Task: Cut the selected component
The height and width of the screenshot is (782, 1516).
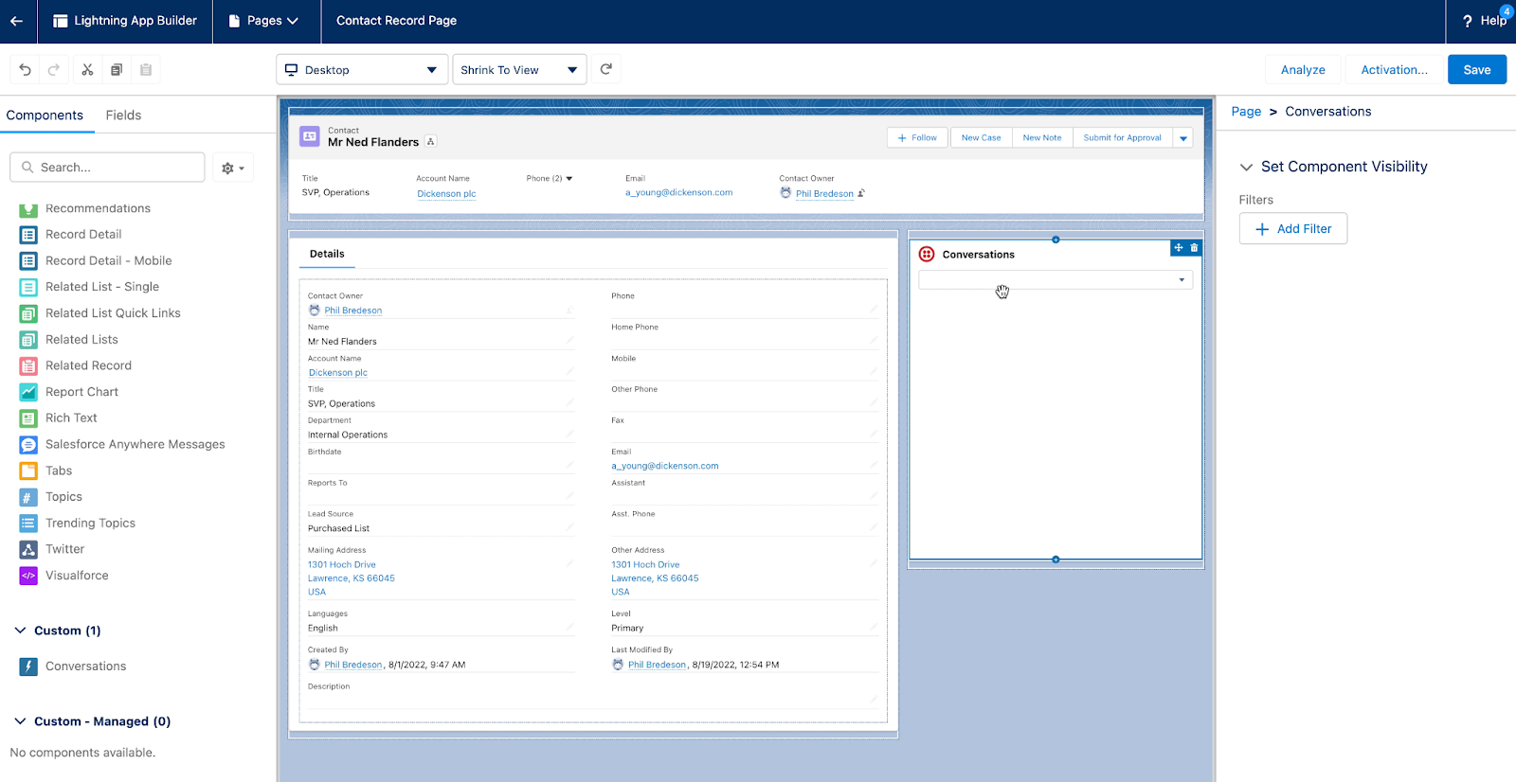Action: 87,69
